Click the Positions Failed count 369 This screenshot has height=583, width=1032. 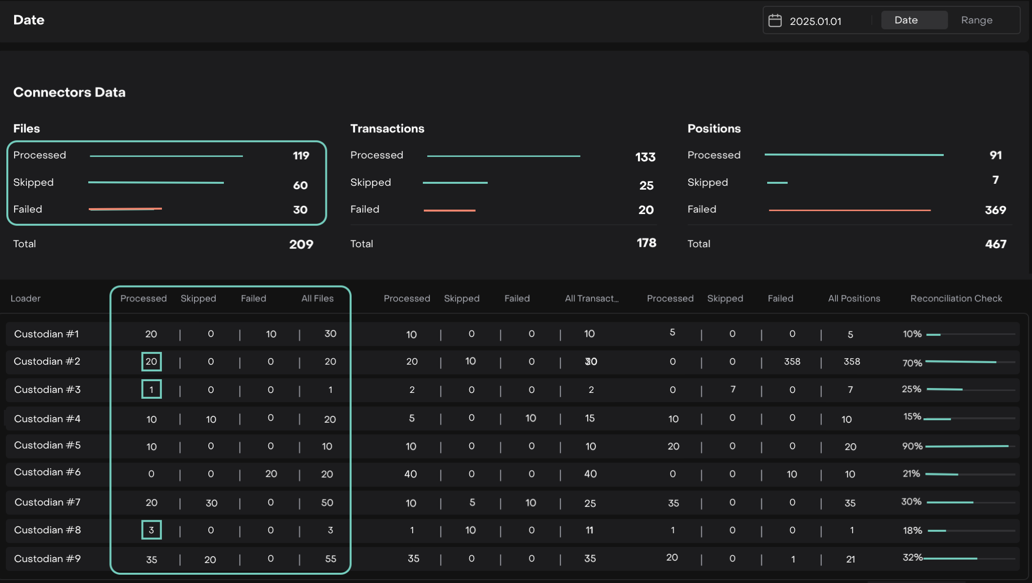(995, 210)
